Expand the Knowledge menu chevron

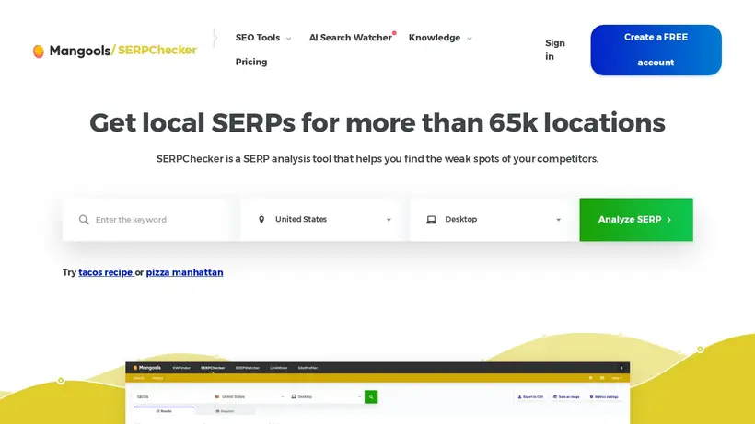tap(470, 39)
